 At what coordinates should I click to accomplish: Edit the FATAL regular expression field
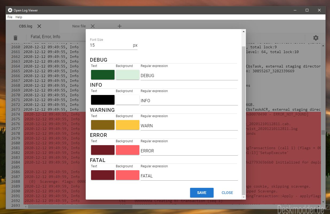coord(189,176)
